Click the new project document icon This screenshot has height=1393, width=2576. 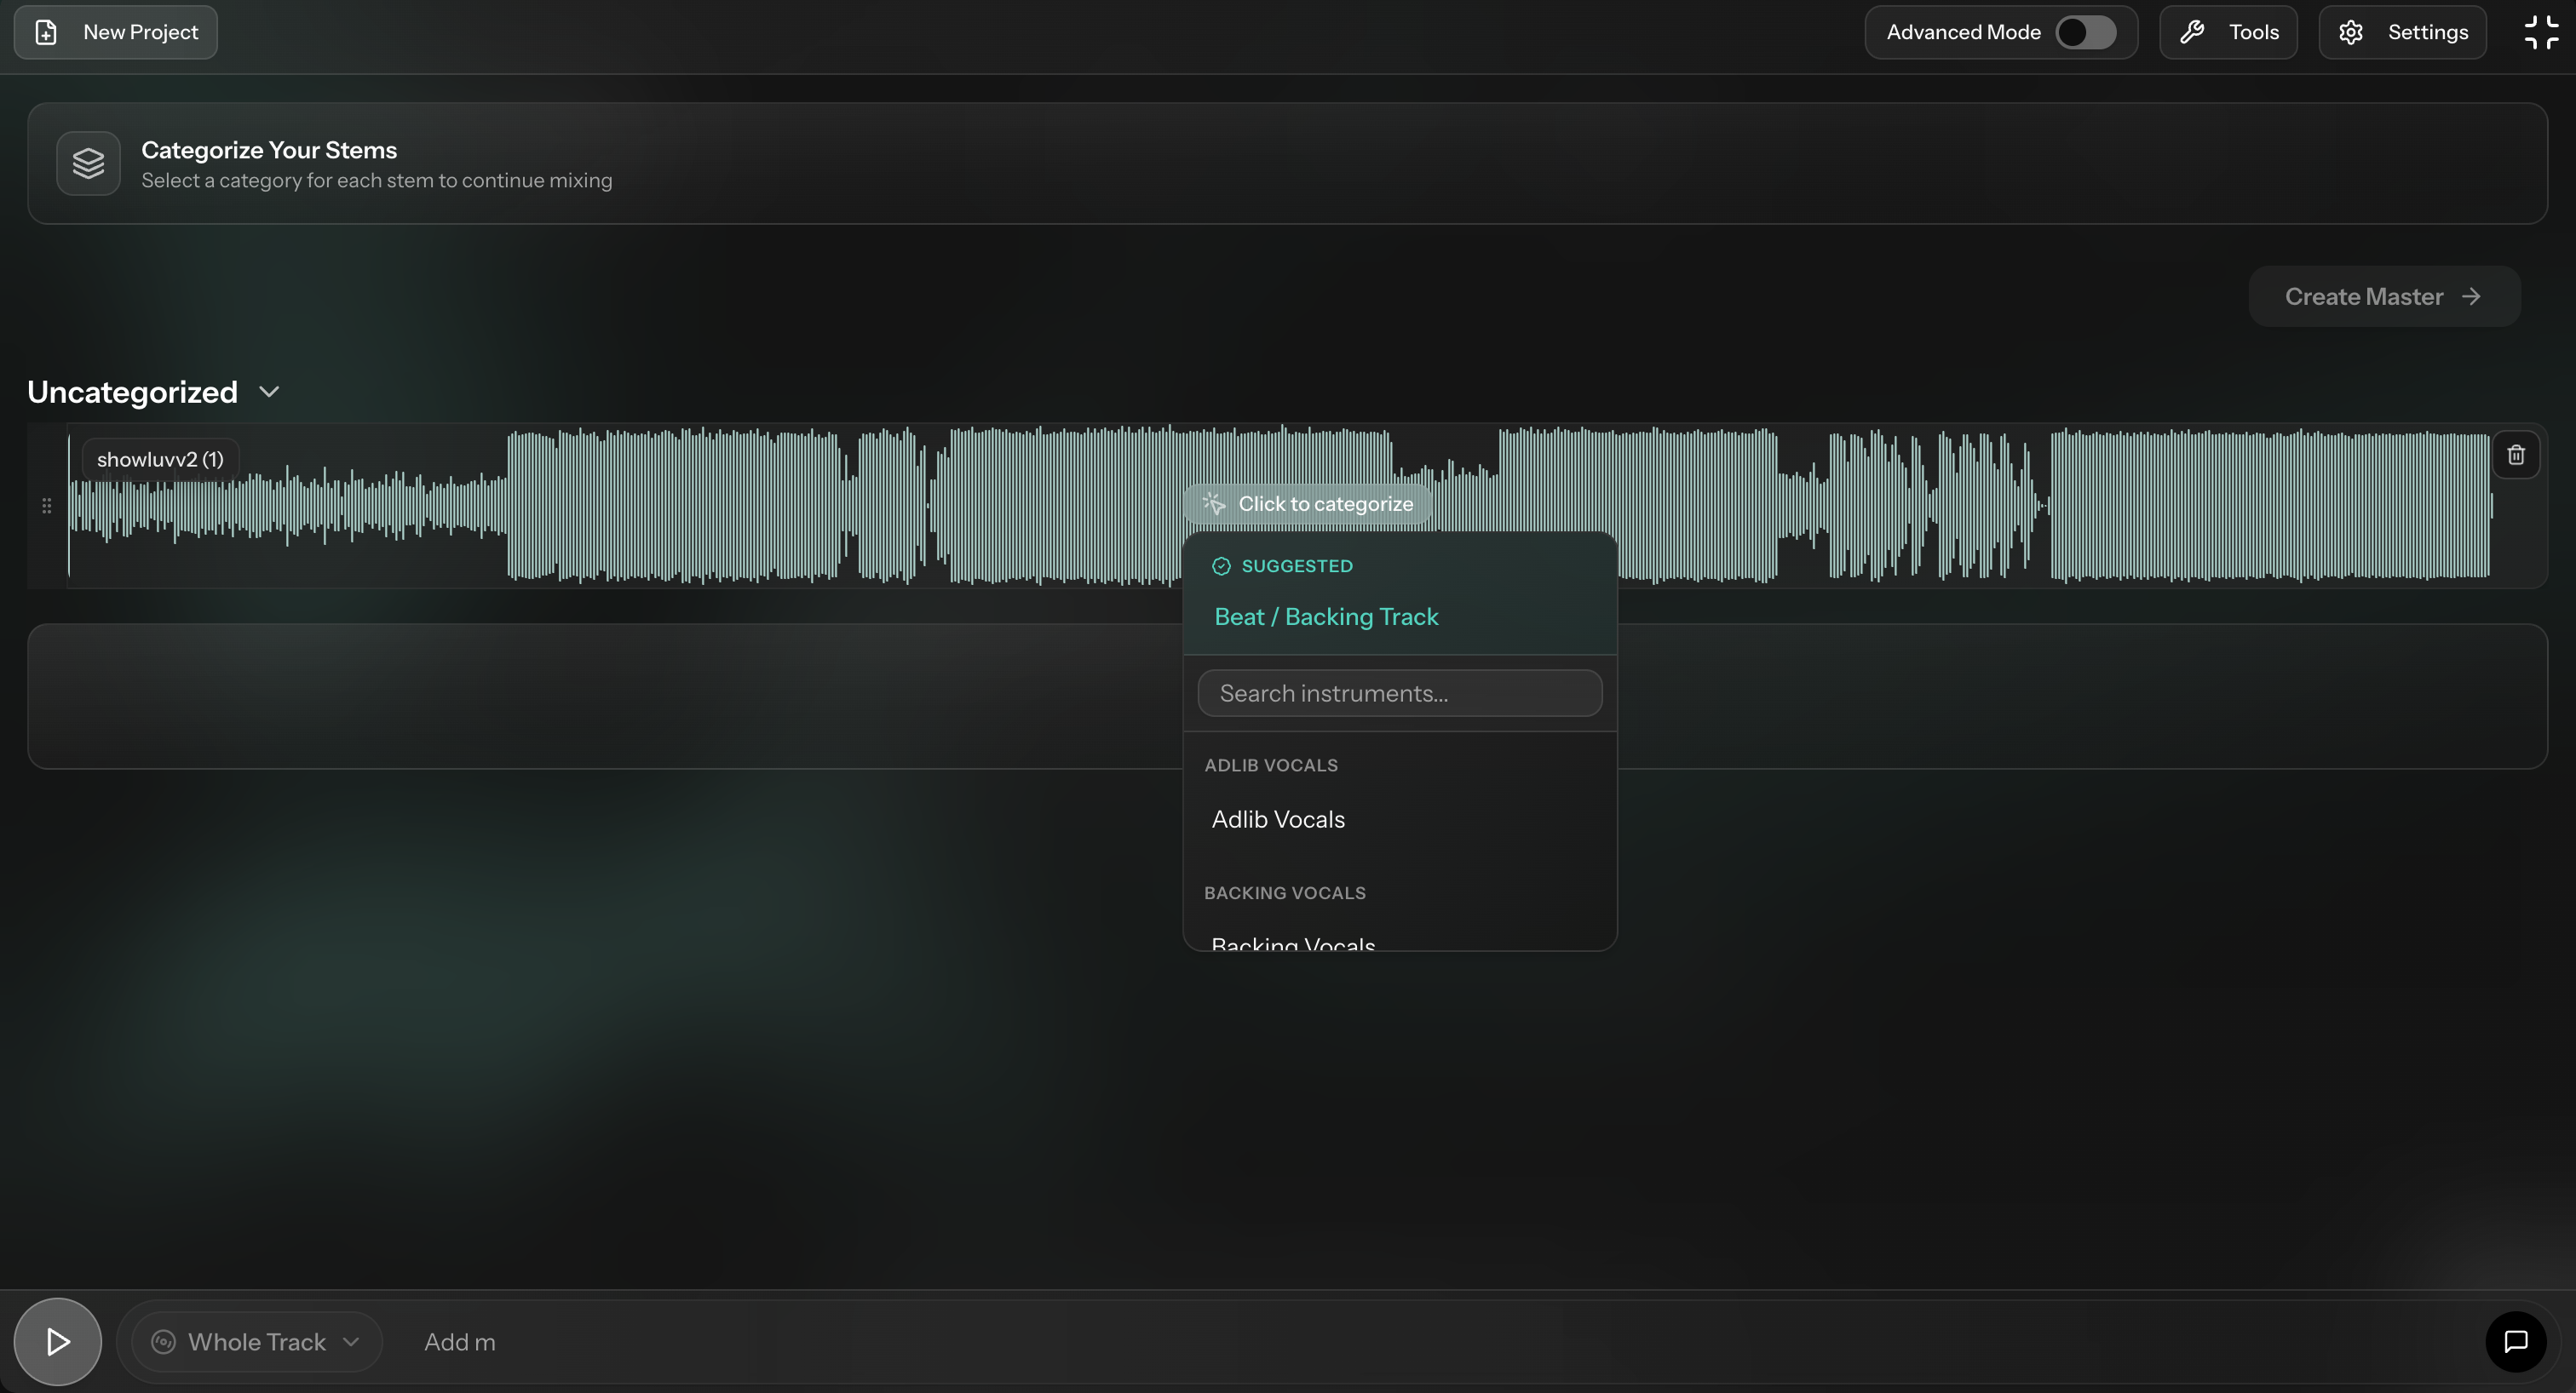pos(47,31)
